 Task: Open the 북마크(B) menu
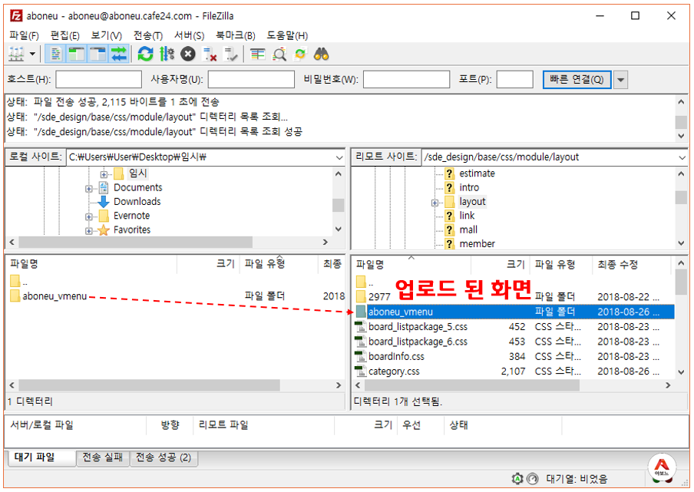pos(236,35)
